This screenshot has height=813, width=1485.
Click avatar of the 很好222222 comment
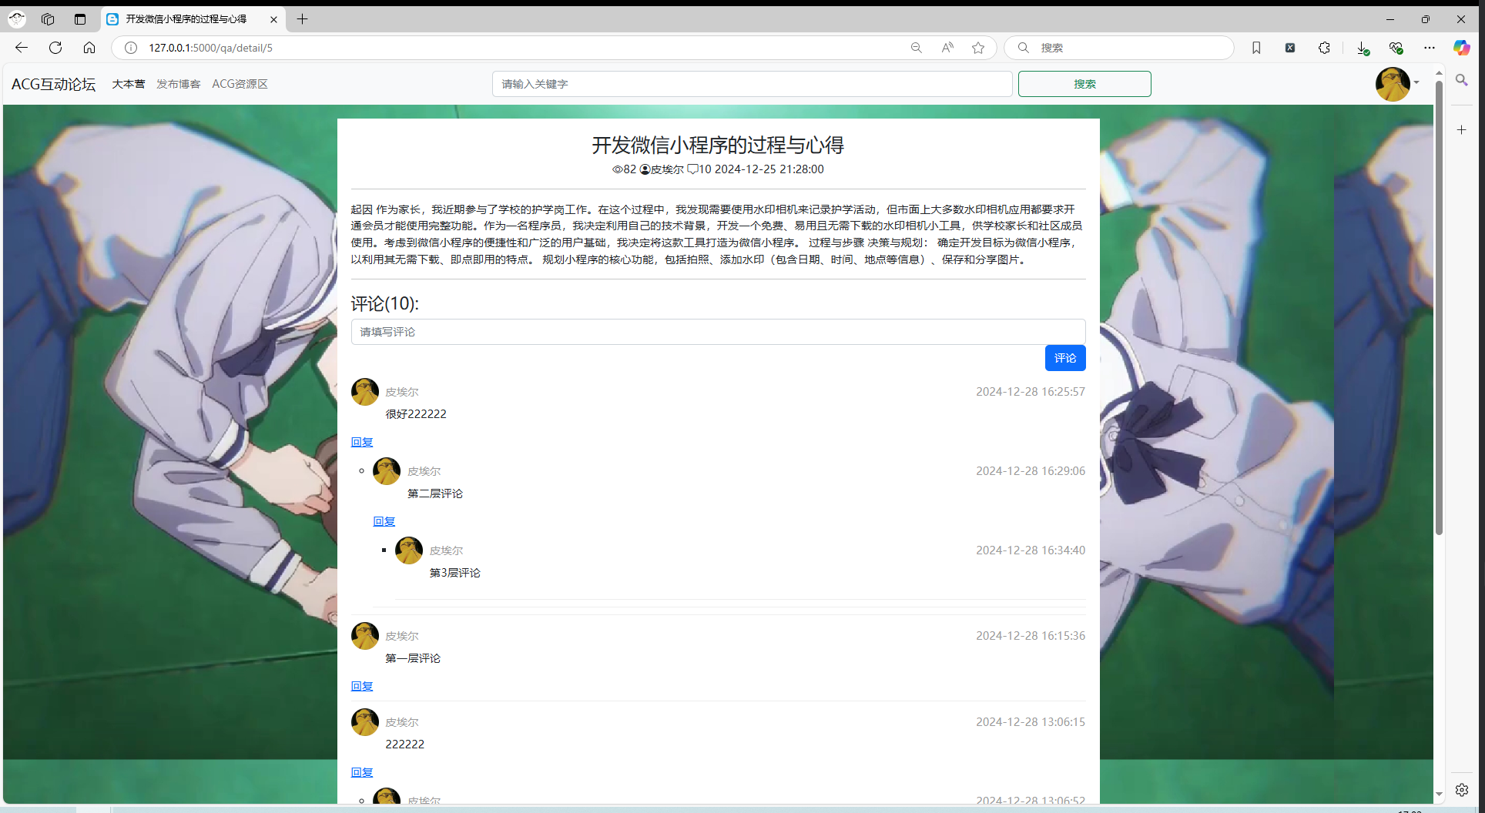[x=365, y=392]
